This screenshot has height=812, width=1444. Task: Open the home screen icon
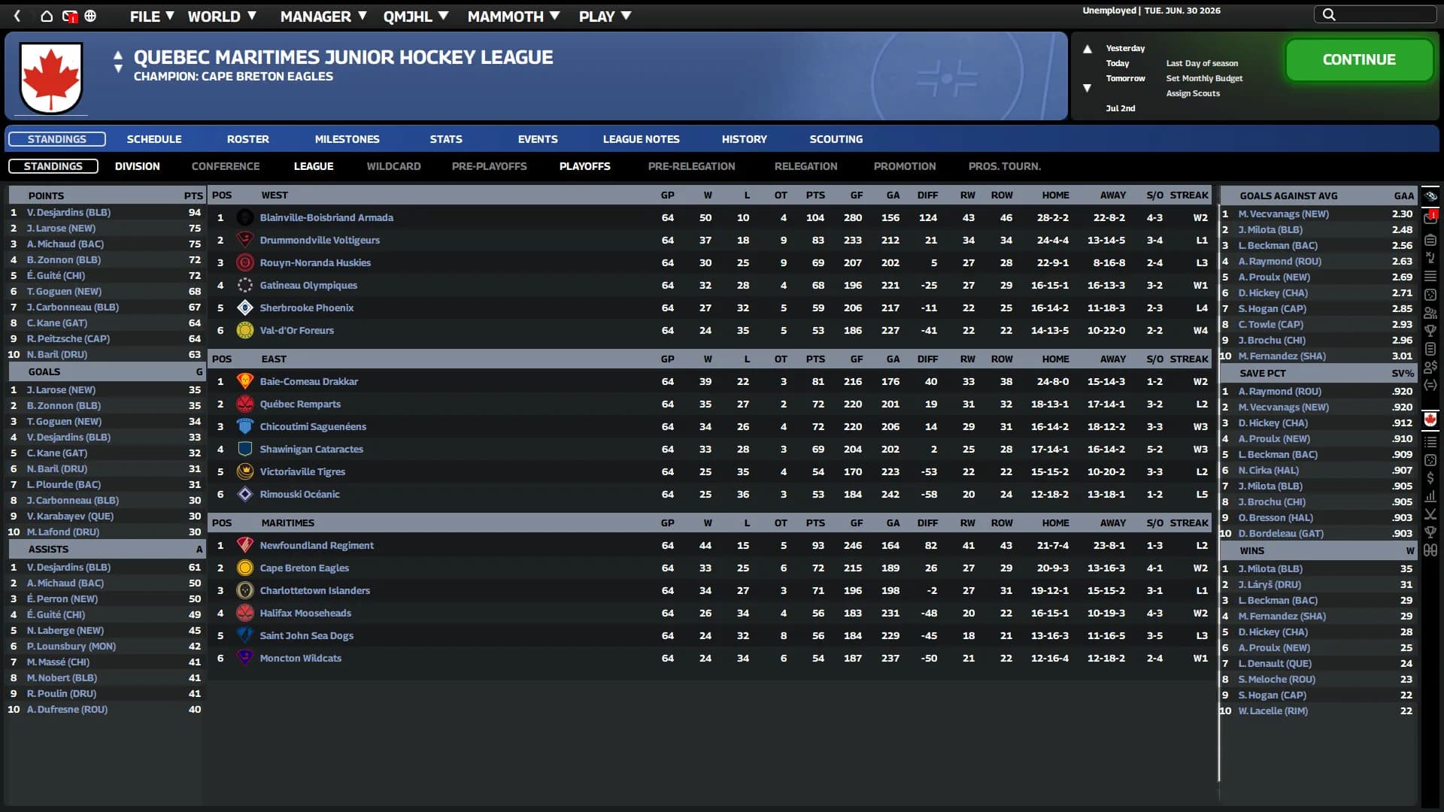tap(47, 16)
